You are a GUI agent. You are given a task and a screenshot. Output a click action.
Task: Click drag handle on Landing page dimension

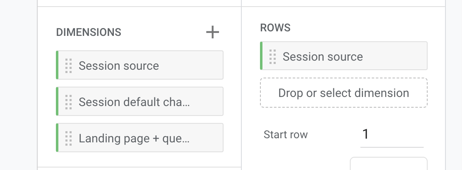[x=69, y=138]
